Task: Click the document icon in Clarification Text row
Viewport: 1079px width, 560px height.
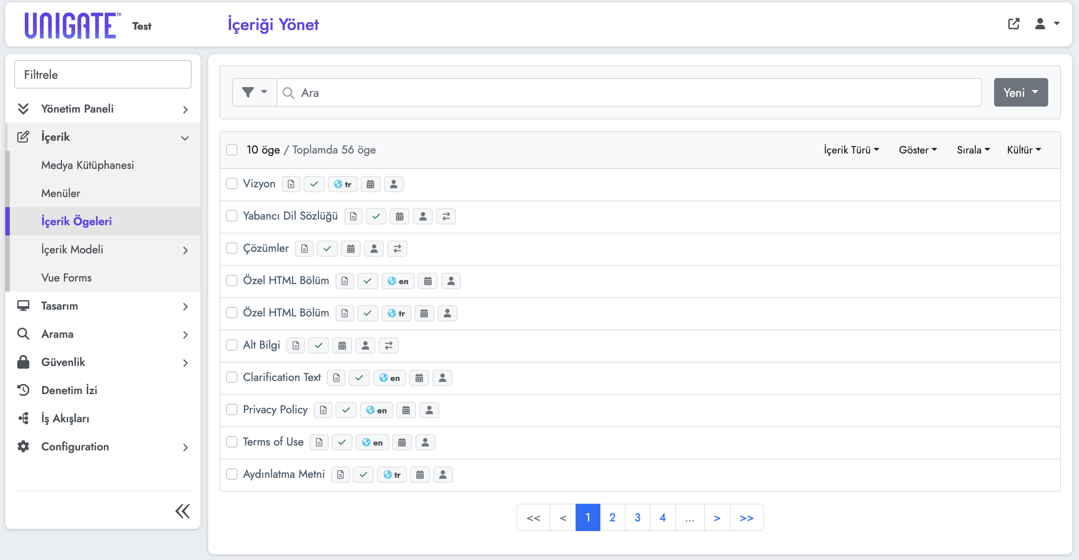Action: click(336, 378)
